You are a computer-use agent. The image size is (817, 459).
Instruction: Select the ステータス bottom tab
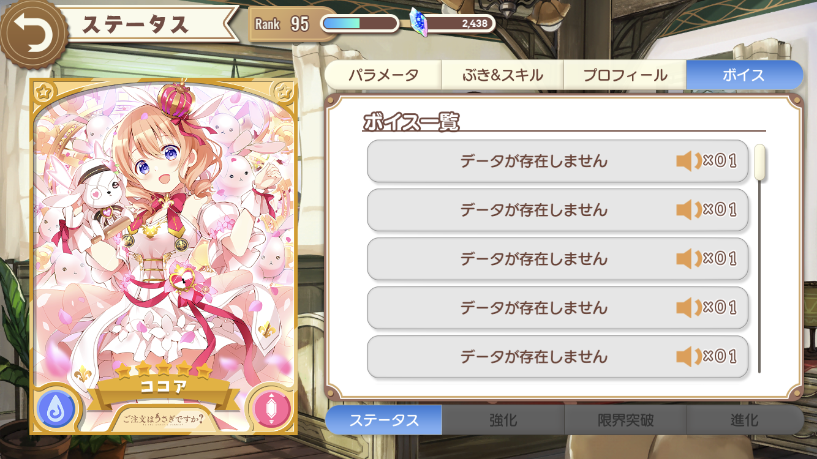pos(383,420)
